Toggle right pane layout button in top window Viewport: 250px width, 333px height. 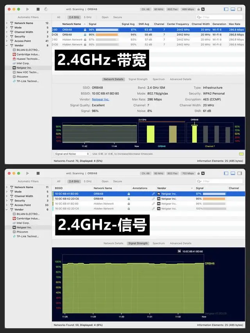click(x=239, y=9)
